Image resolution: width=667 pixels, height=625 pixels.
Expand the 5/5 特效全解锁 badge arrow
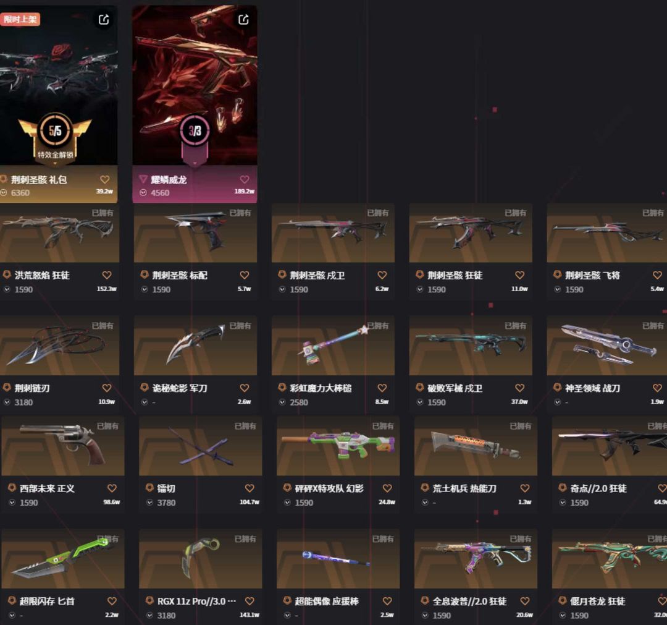(55, 163)
